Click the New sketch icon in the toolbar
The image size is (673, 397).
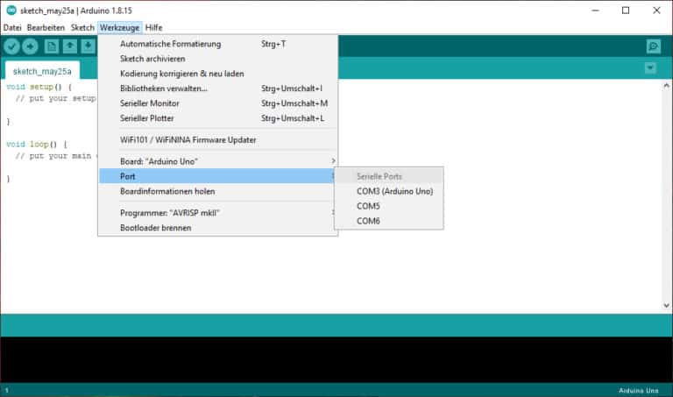(x=52, y=46)
